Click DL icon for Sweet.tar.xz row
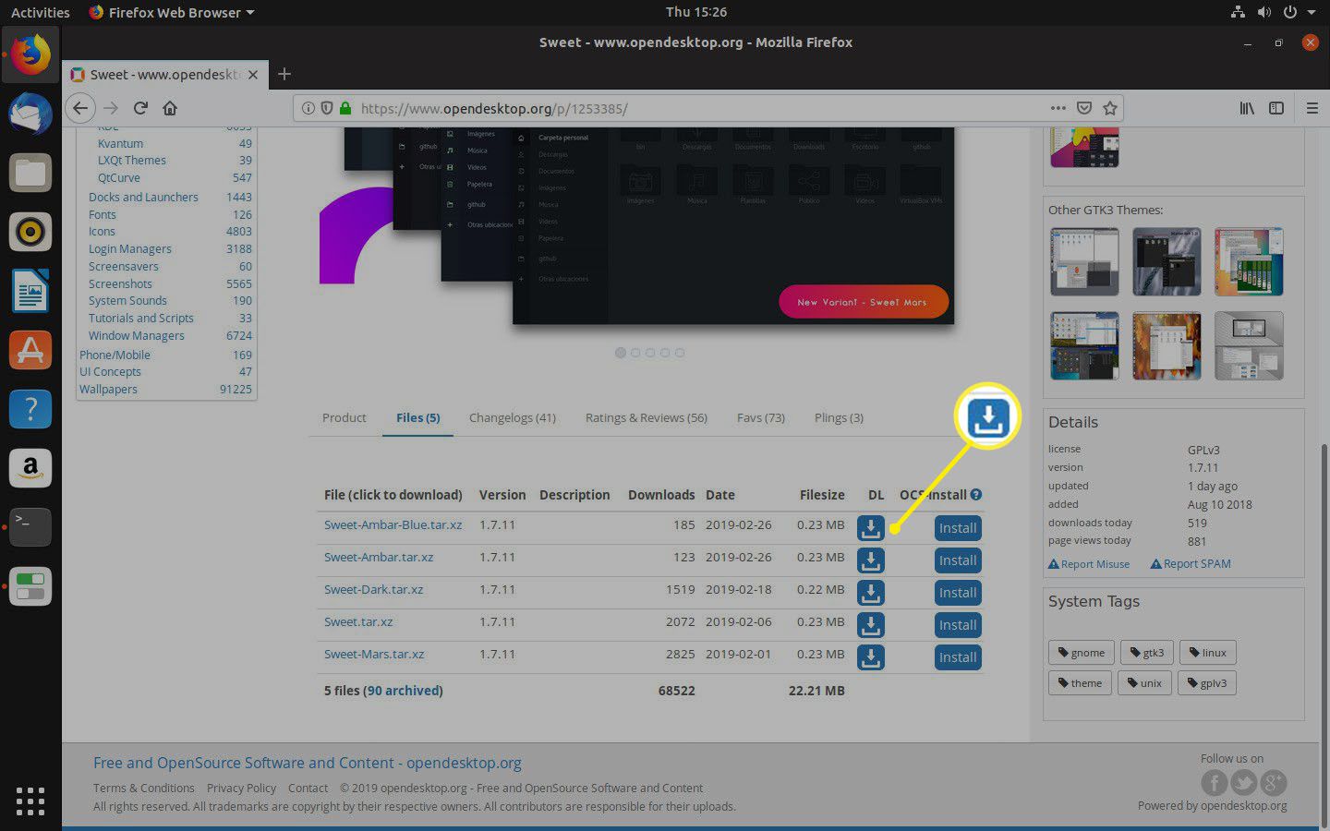The width and height of the screenshot is (1330, 831). [871, 625]
